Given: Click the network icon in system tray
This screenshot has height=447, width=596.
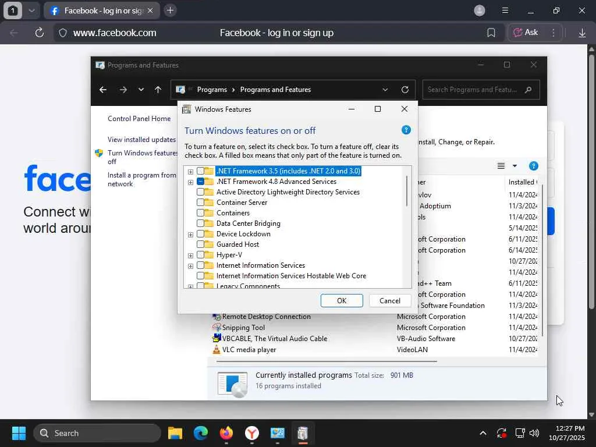Looking at the screenshot, I should (x=520, y=433).
